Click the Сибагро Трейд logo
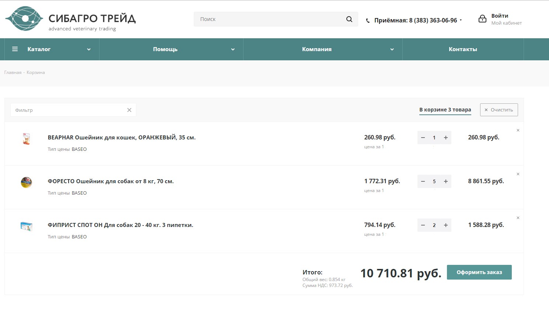This screenshot has height=316, width=549. [70, 19]
